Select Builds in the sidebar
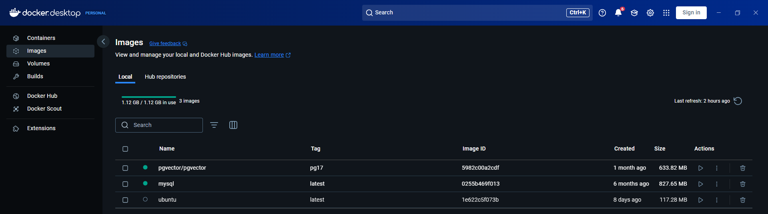This screenshot has height=214, width=768. pos(50,77)
